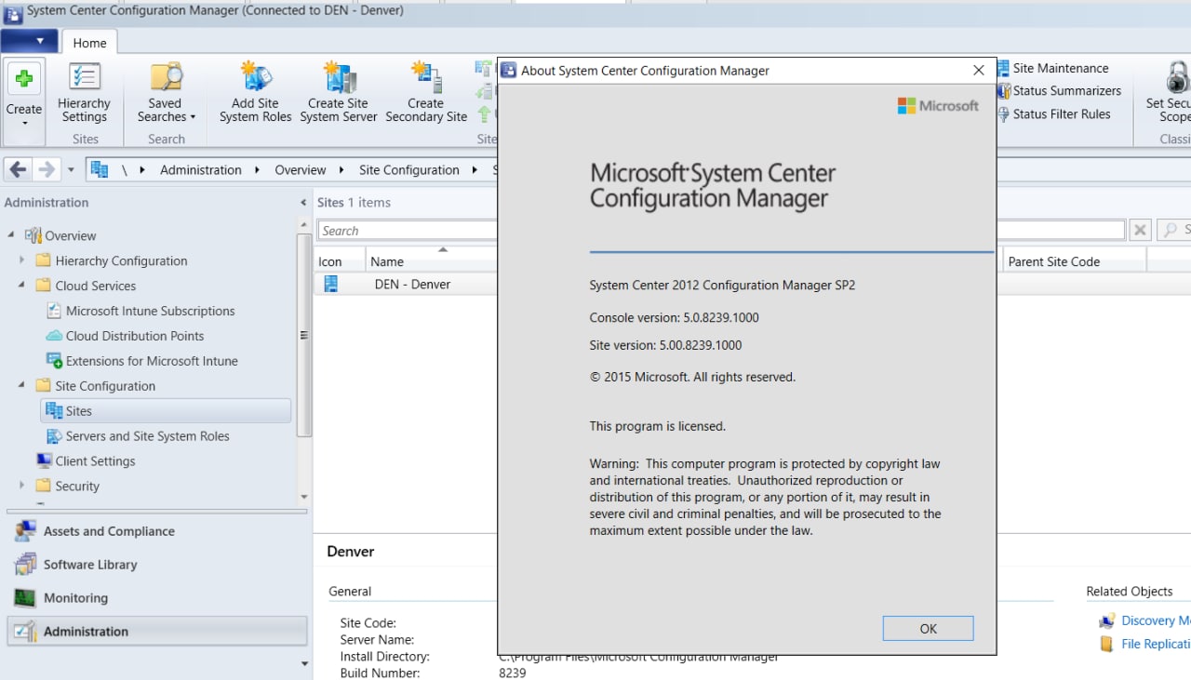Image resolution: width=1191 pixels, height=680 pixels.
Task: Open workspace bar options arrow at bottom
Action: click(303, 663)
